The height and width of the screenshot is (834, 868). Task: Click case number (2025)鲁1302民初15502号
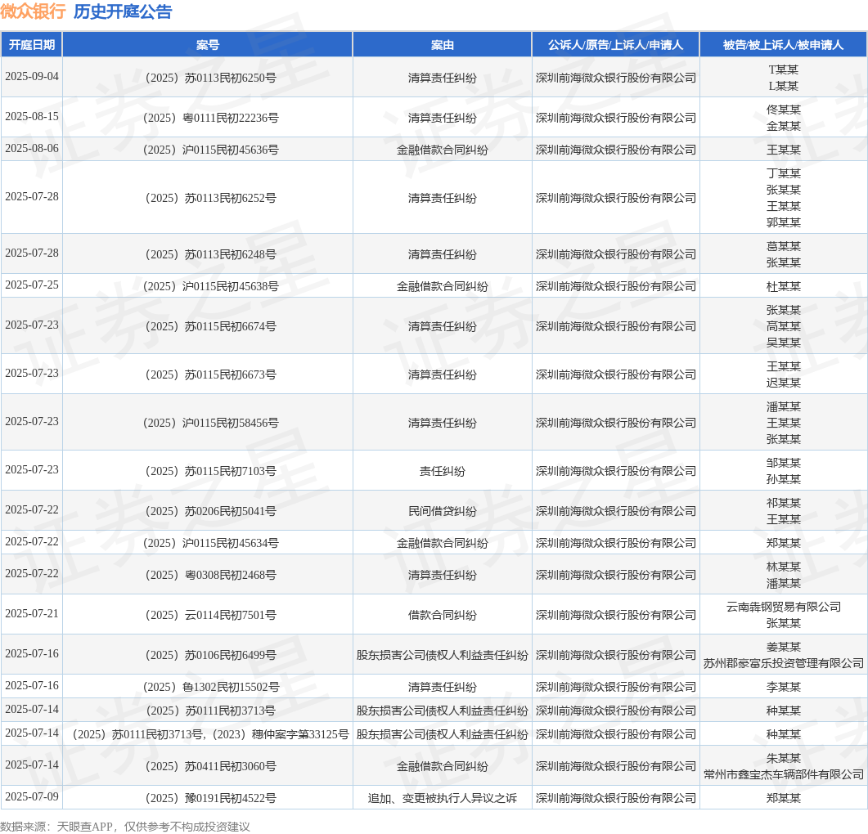point(210,688)
